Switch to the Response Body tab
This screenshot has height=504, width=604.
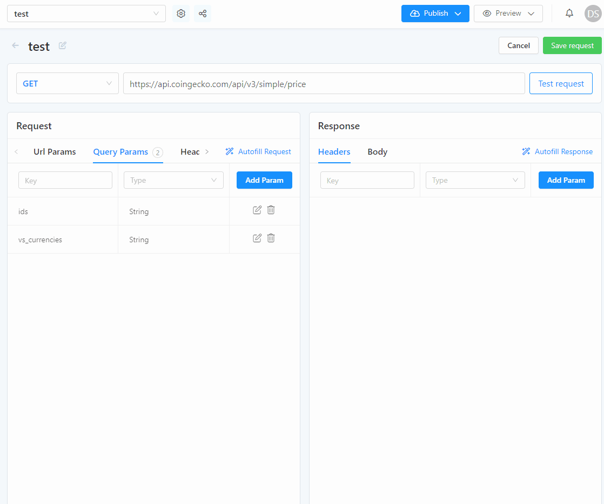(x=377, y=152)
